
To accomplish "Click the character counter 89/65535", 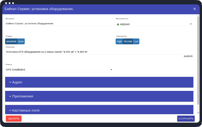I will tap(188, 56).
